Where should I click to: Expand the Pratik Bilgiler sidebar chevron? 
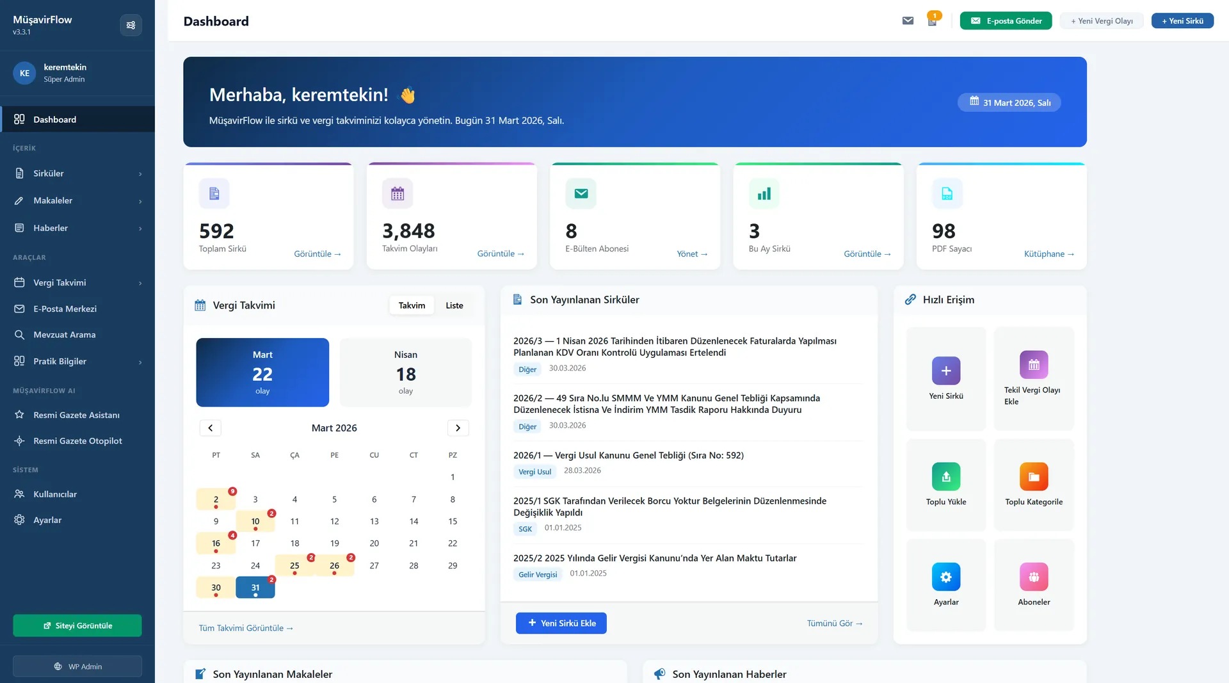(140, 362)
